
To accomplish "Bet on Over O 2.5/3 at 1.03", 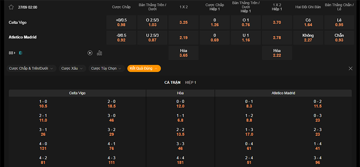I will (152, 22).
